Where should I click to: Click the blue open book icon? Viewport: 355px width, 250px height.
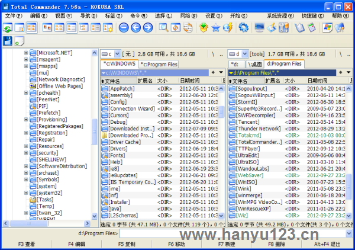299,28
